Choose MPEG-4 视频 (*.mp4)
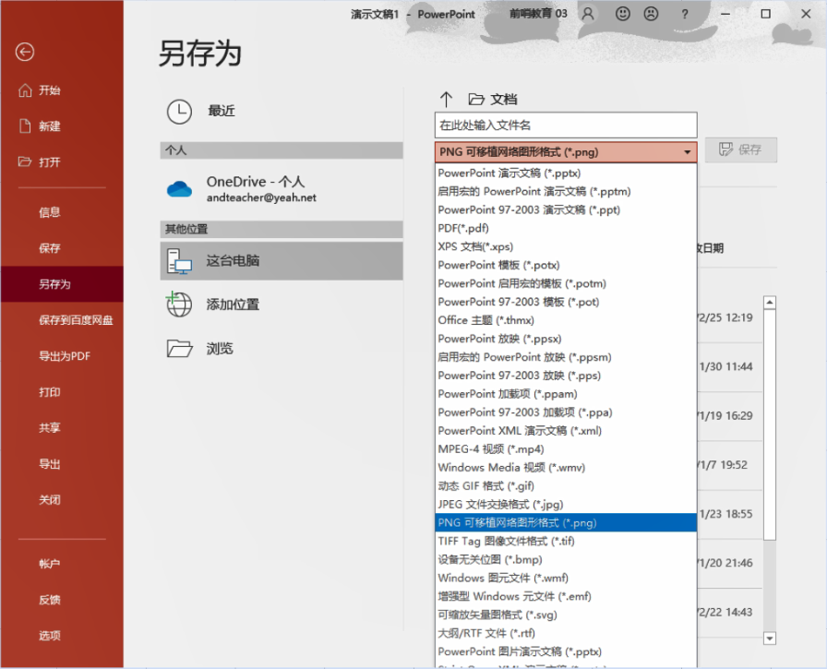 [566, 449]
